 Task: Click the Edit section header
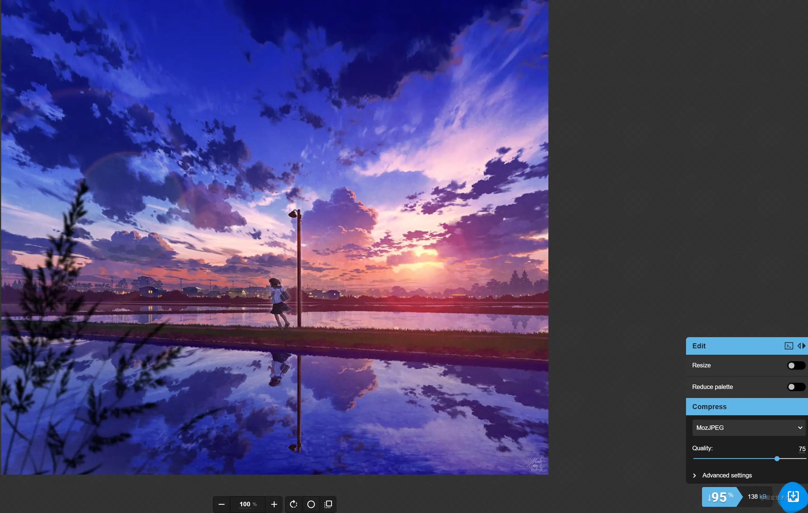699,346
